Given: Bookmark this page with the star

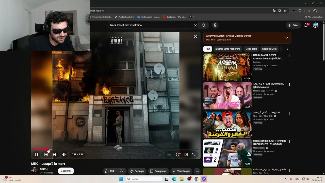Looking at the screenshot, I should click(x=285, y=11).
